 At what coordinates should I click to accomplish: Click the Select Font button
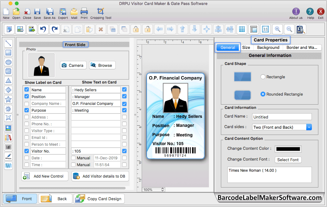[288, 160]
